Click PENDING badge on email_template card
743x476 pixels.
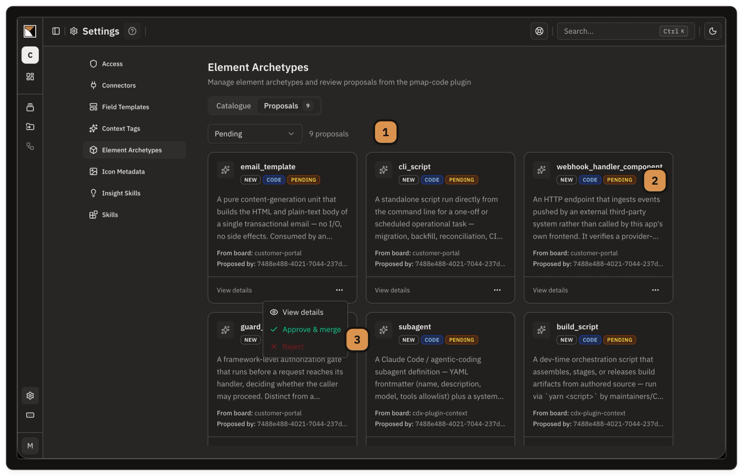click(304, 180)
